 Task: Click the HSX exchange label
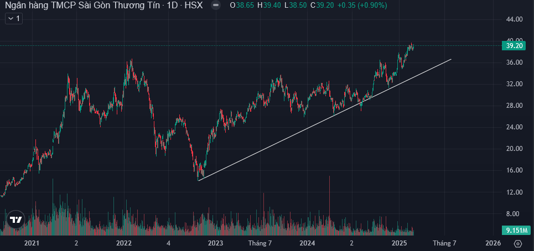coord(193,5)
